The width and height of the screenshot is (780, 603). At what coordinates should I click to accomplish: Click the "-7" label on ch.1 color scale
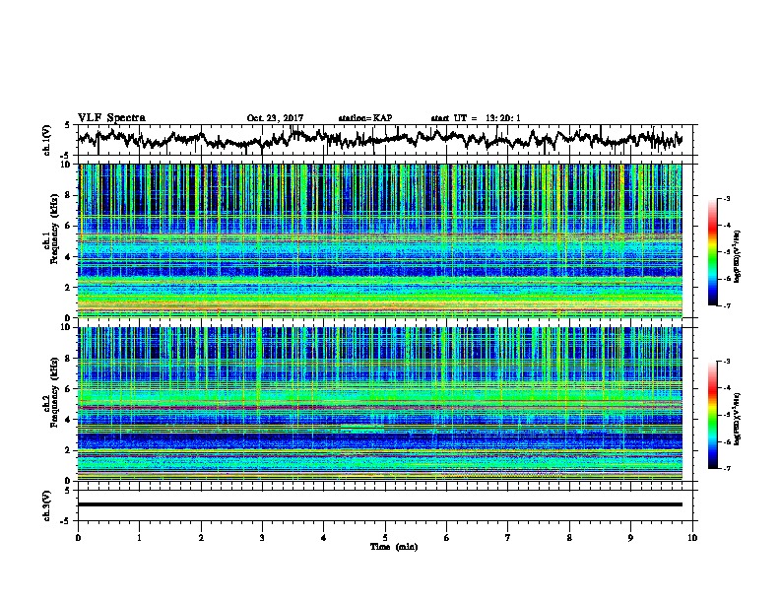727,305
